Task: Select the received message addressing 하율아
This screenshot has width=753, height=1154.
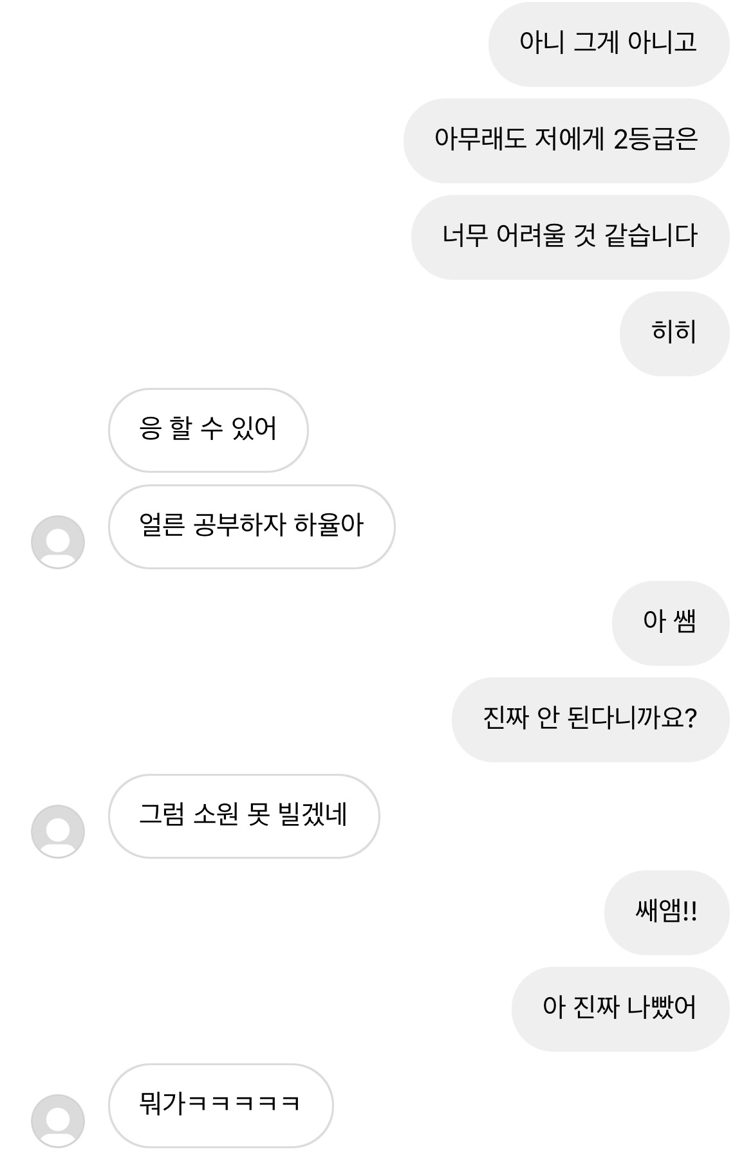Action: [251, 526]
